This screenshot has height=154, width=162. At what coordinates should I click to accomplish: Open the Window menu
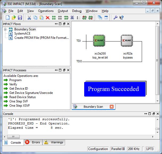[x=92, y=11]
